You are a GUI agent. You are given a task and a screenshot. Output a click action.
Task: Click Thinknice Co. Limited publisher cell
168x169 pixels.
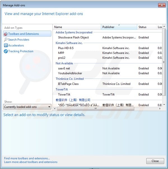[x=116, y=84]
